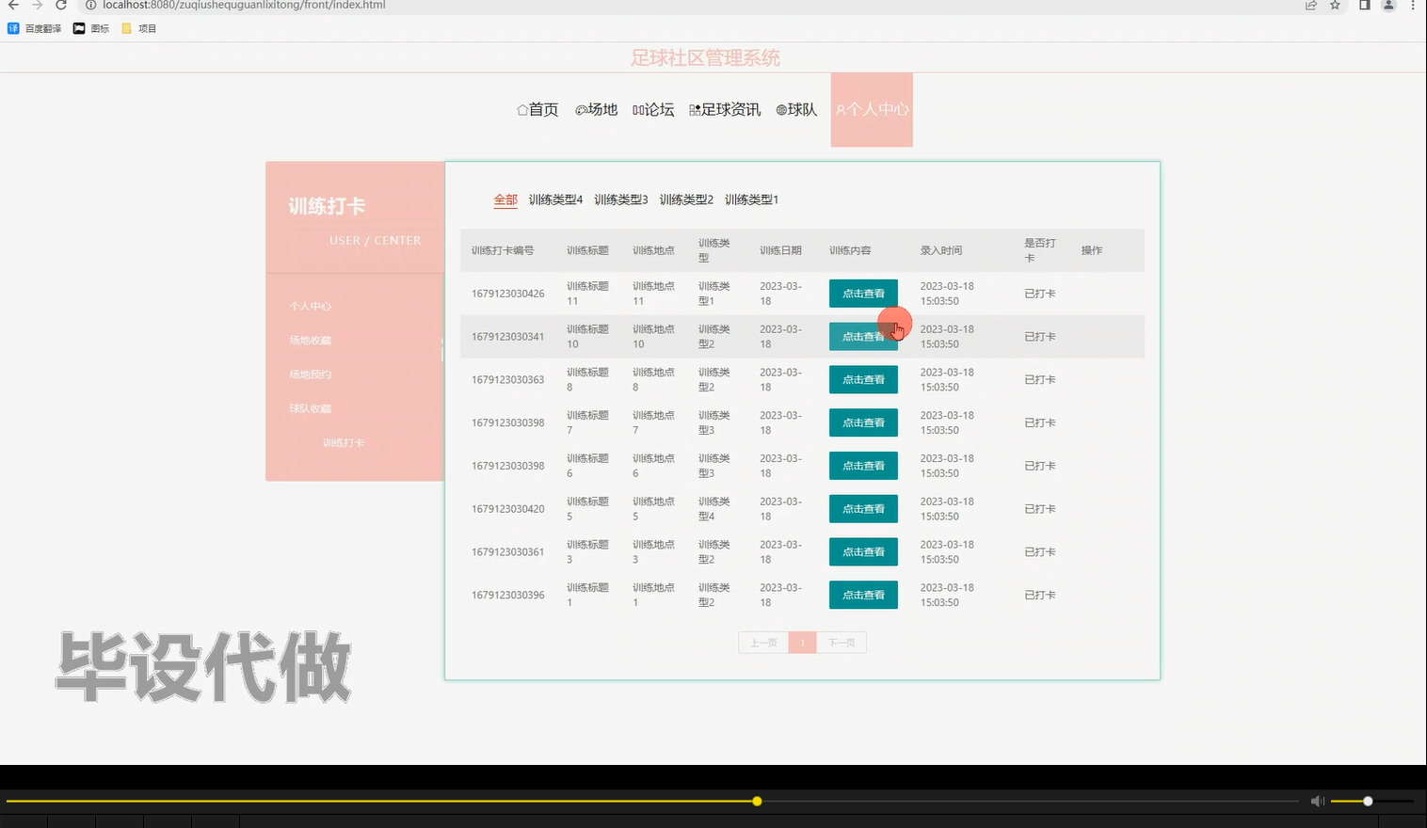Click the browser back arrow
Screen dimensions: 1427x828
click(13, 5)
